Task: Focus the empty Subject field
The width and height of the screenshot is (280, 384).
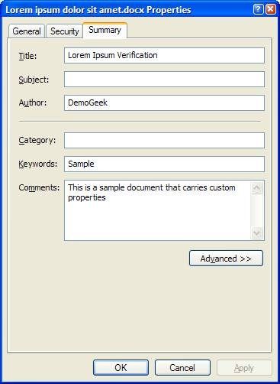Action: click(x=164, y=79)
